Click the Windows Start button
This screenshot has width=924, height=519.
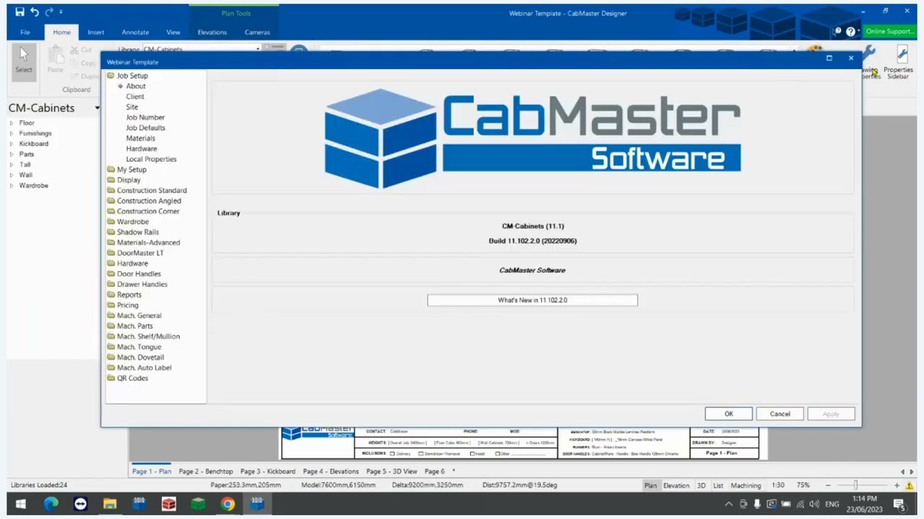click(20, 504)
